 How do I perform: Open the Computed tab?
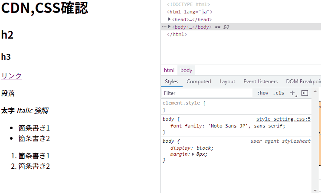click(199, 82)
